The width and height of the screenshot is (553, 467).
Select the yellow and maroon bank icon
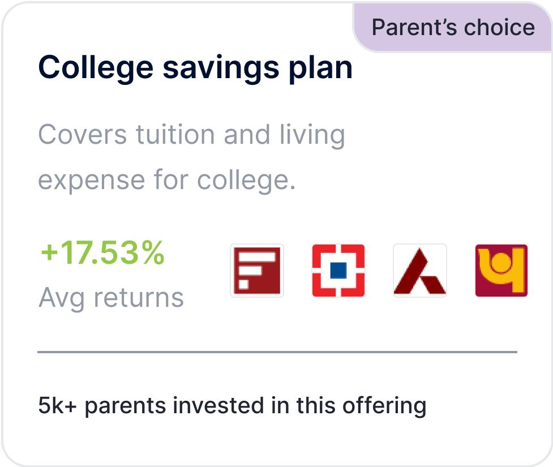(501, 271)
